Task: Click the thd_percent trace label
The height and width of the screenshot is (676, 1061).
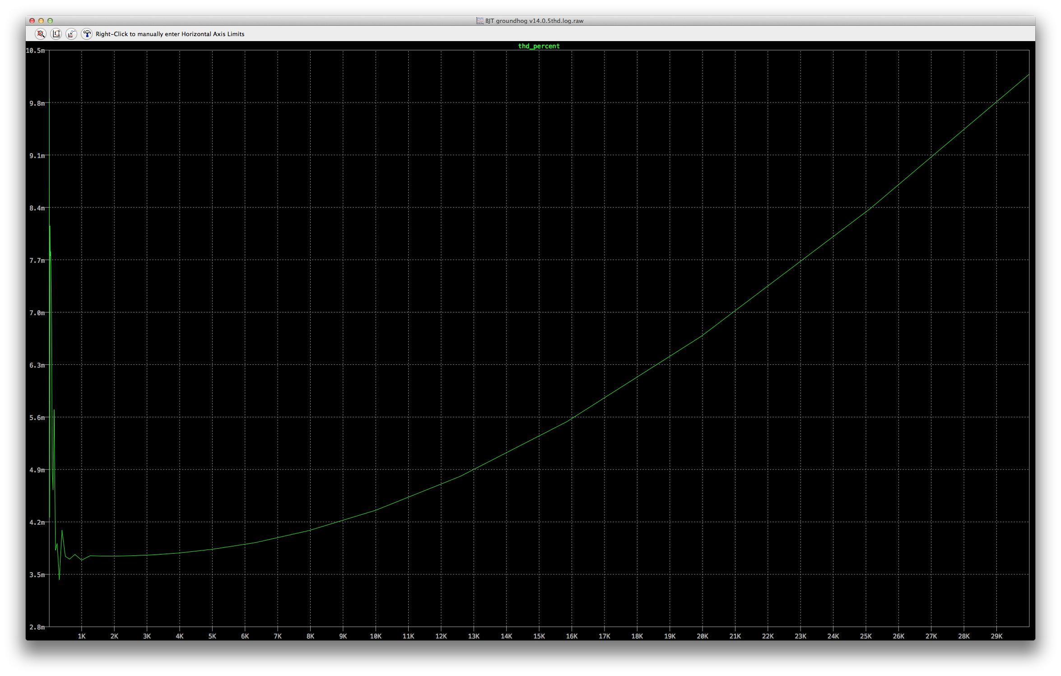Action: 539,46
